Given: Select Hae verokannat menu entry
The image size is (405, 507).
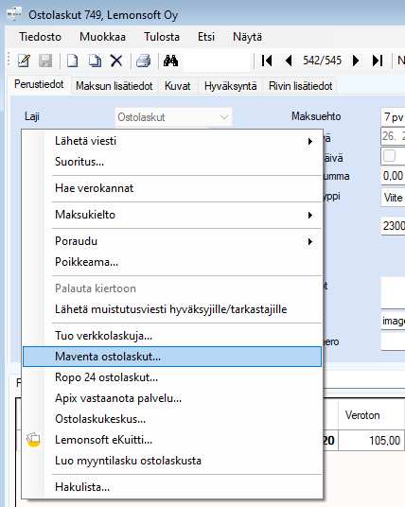Looking at the screenshot, I should pyautogui.click(x=172, y=188).
